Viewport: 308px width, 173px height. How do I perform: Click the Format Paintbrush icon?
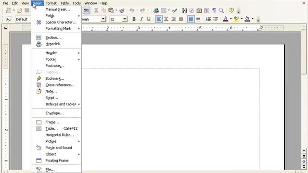[122, 11]
